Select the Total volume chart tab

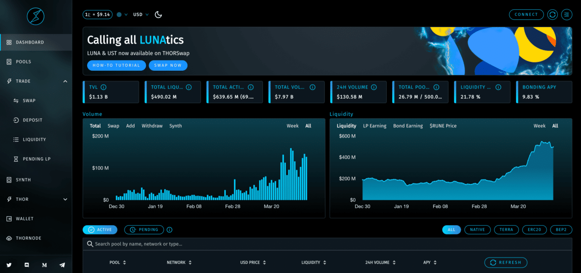95,126
